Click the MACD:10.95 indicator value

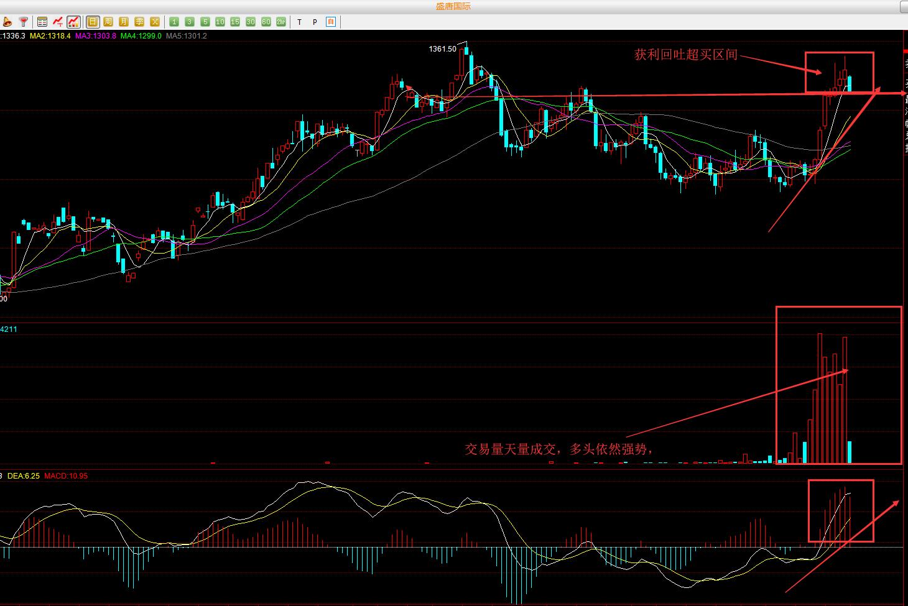point(67,476)
